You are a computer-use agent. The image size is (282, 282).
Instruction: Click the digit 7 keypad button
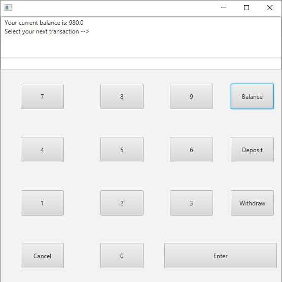pyautogui.click(x=42, y=96)
